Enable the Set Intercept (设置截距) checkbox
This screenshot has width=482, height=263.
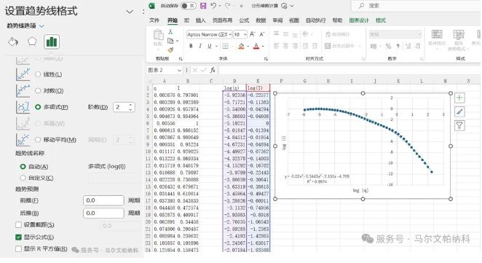[x=18, y=225]
